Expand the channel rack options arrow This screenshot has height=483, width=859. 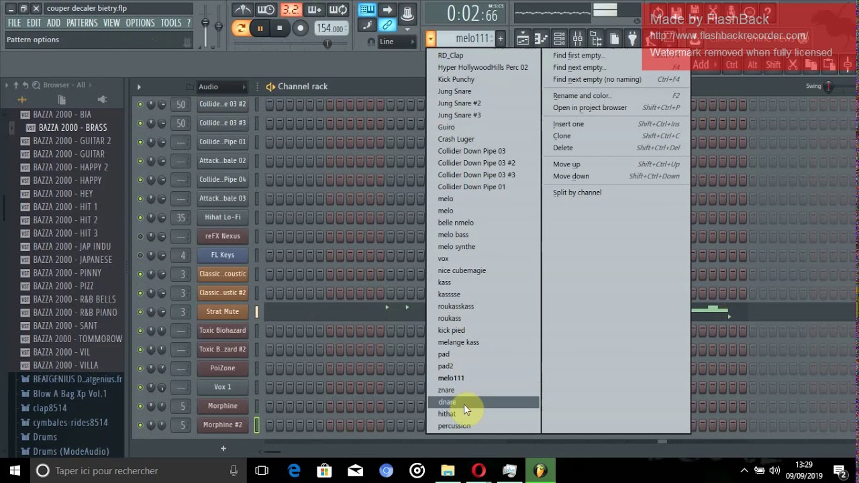139,87
